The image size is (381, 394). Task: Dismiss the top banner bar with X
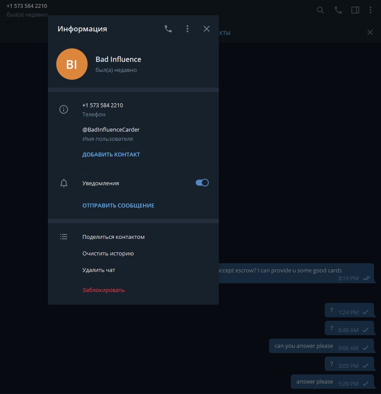coord(370,32)
